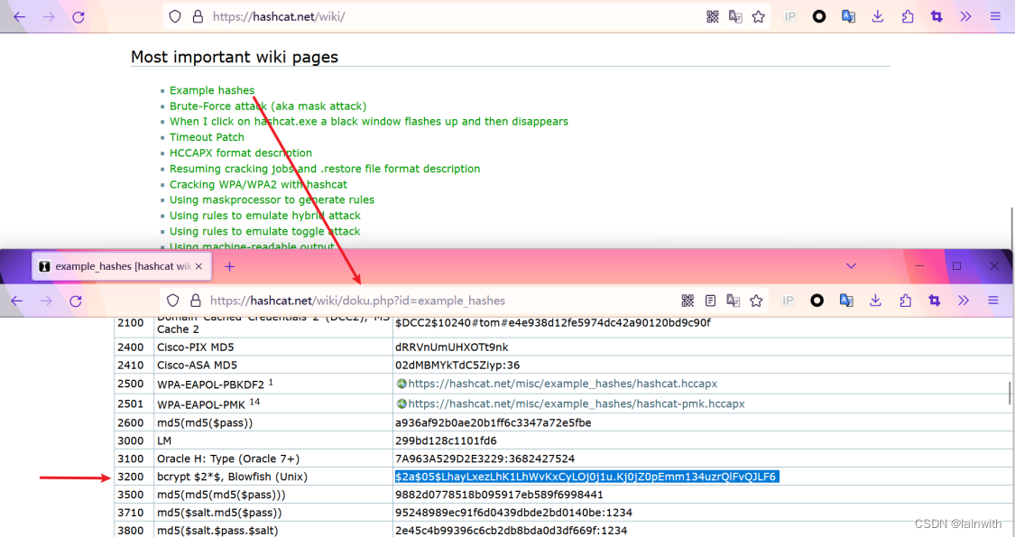1015x537 pixels.
Task: Select the example_hashes [hashcat wiki] tab
Action: pyautogui.click(x=122, y=266)
